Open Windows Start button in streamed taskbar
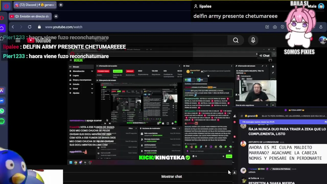Image resolution: width=327 pixels, height=184 pixels. 71,162
